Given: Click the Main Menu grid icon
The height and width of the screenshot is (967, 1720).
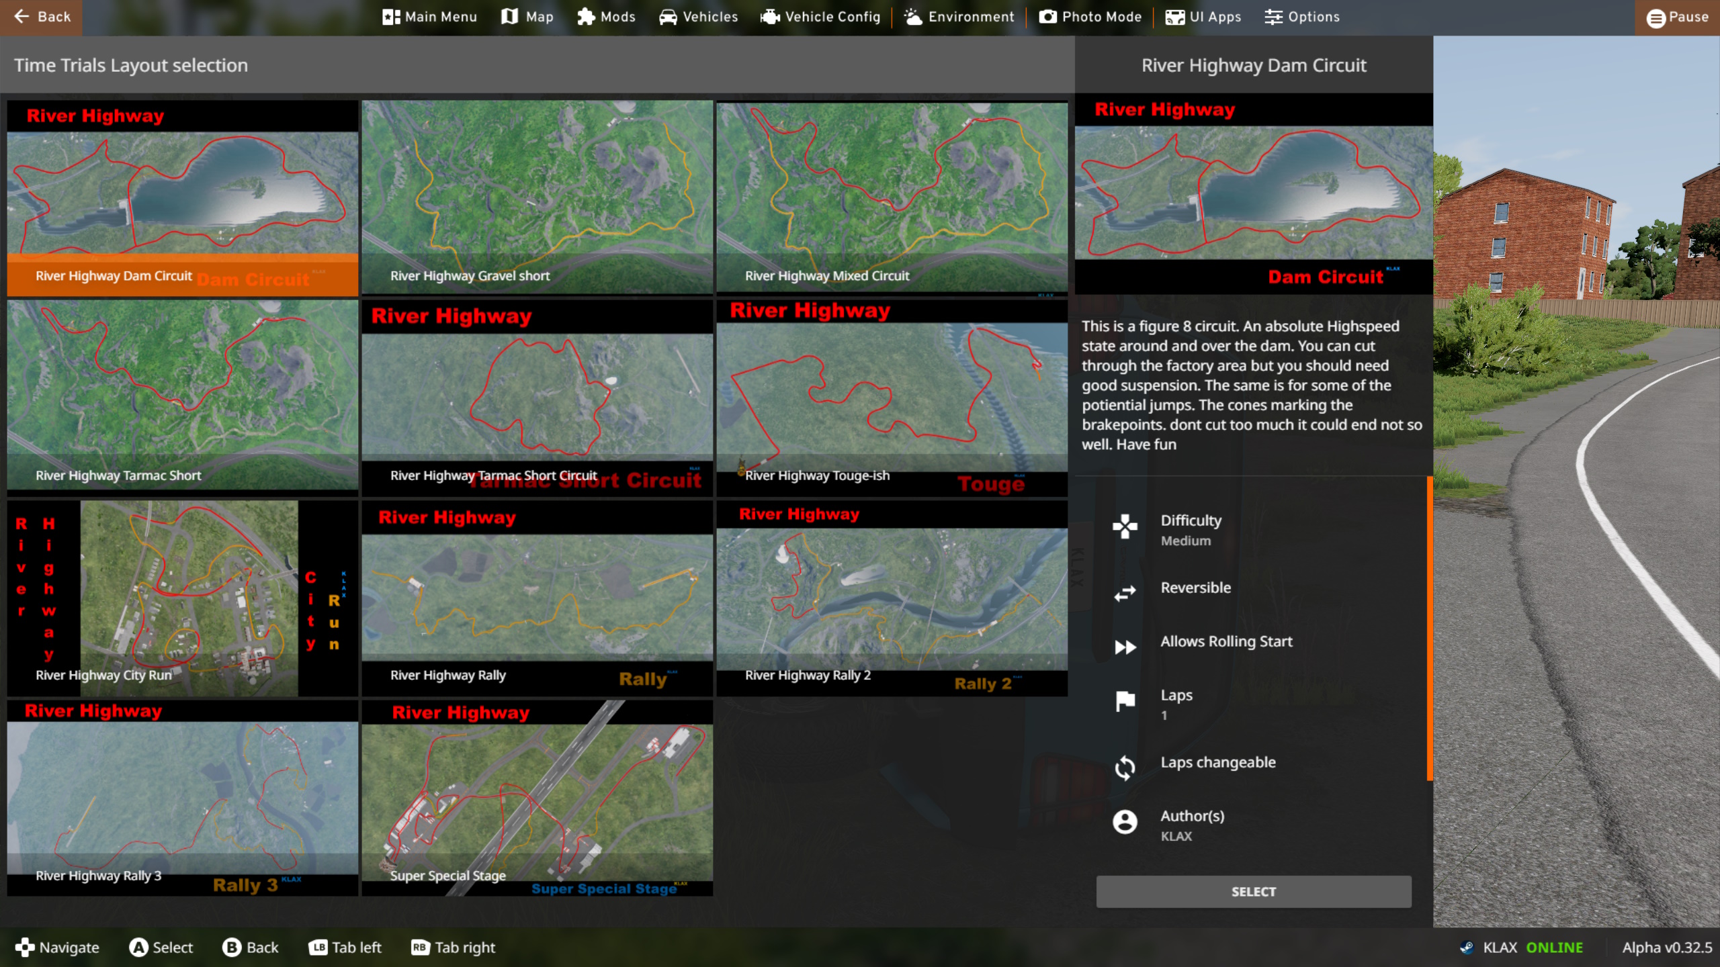Looking at the screenshot, I should [x=391, y=17].
